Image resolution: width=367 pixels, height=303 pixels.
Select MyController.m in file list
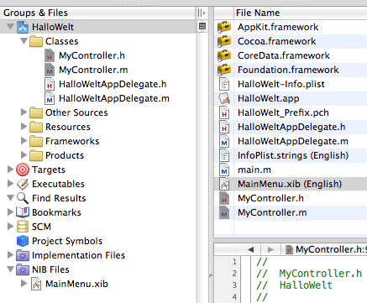(291, 212)
